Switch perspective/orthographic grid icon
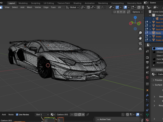 (x=140, y=49)
